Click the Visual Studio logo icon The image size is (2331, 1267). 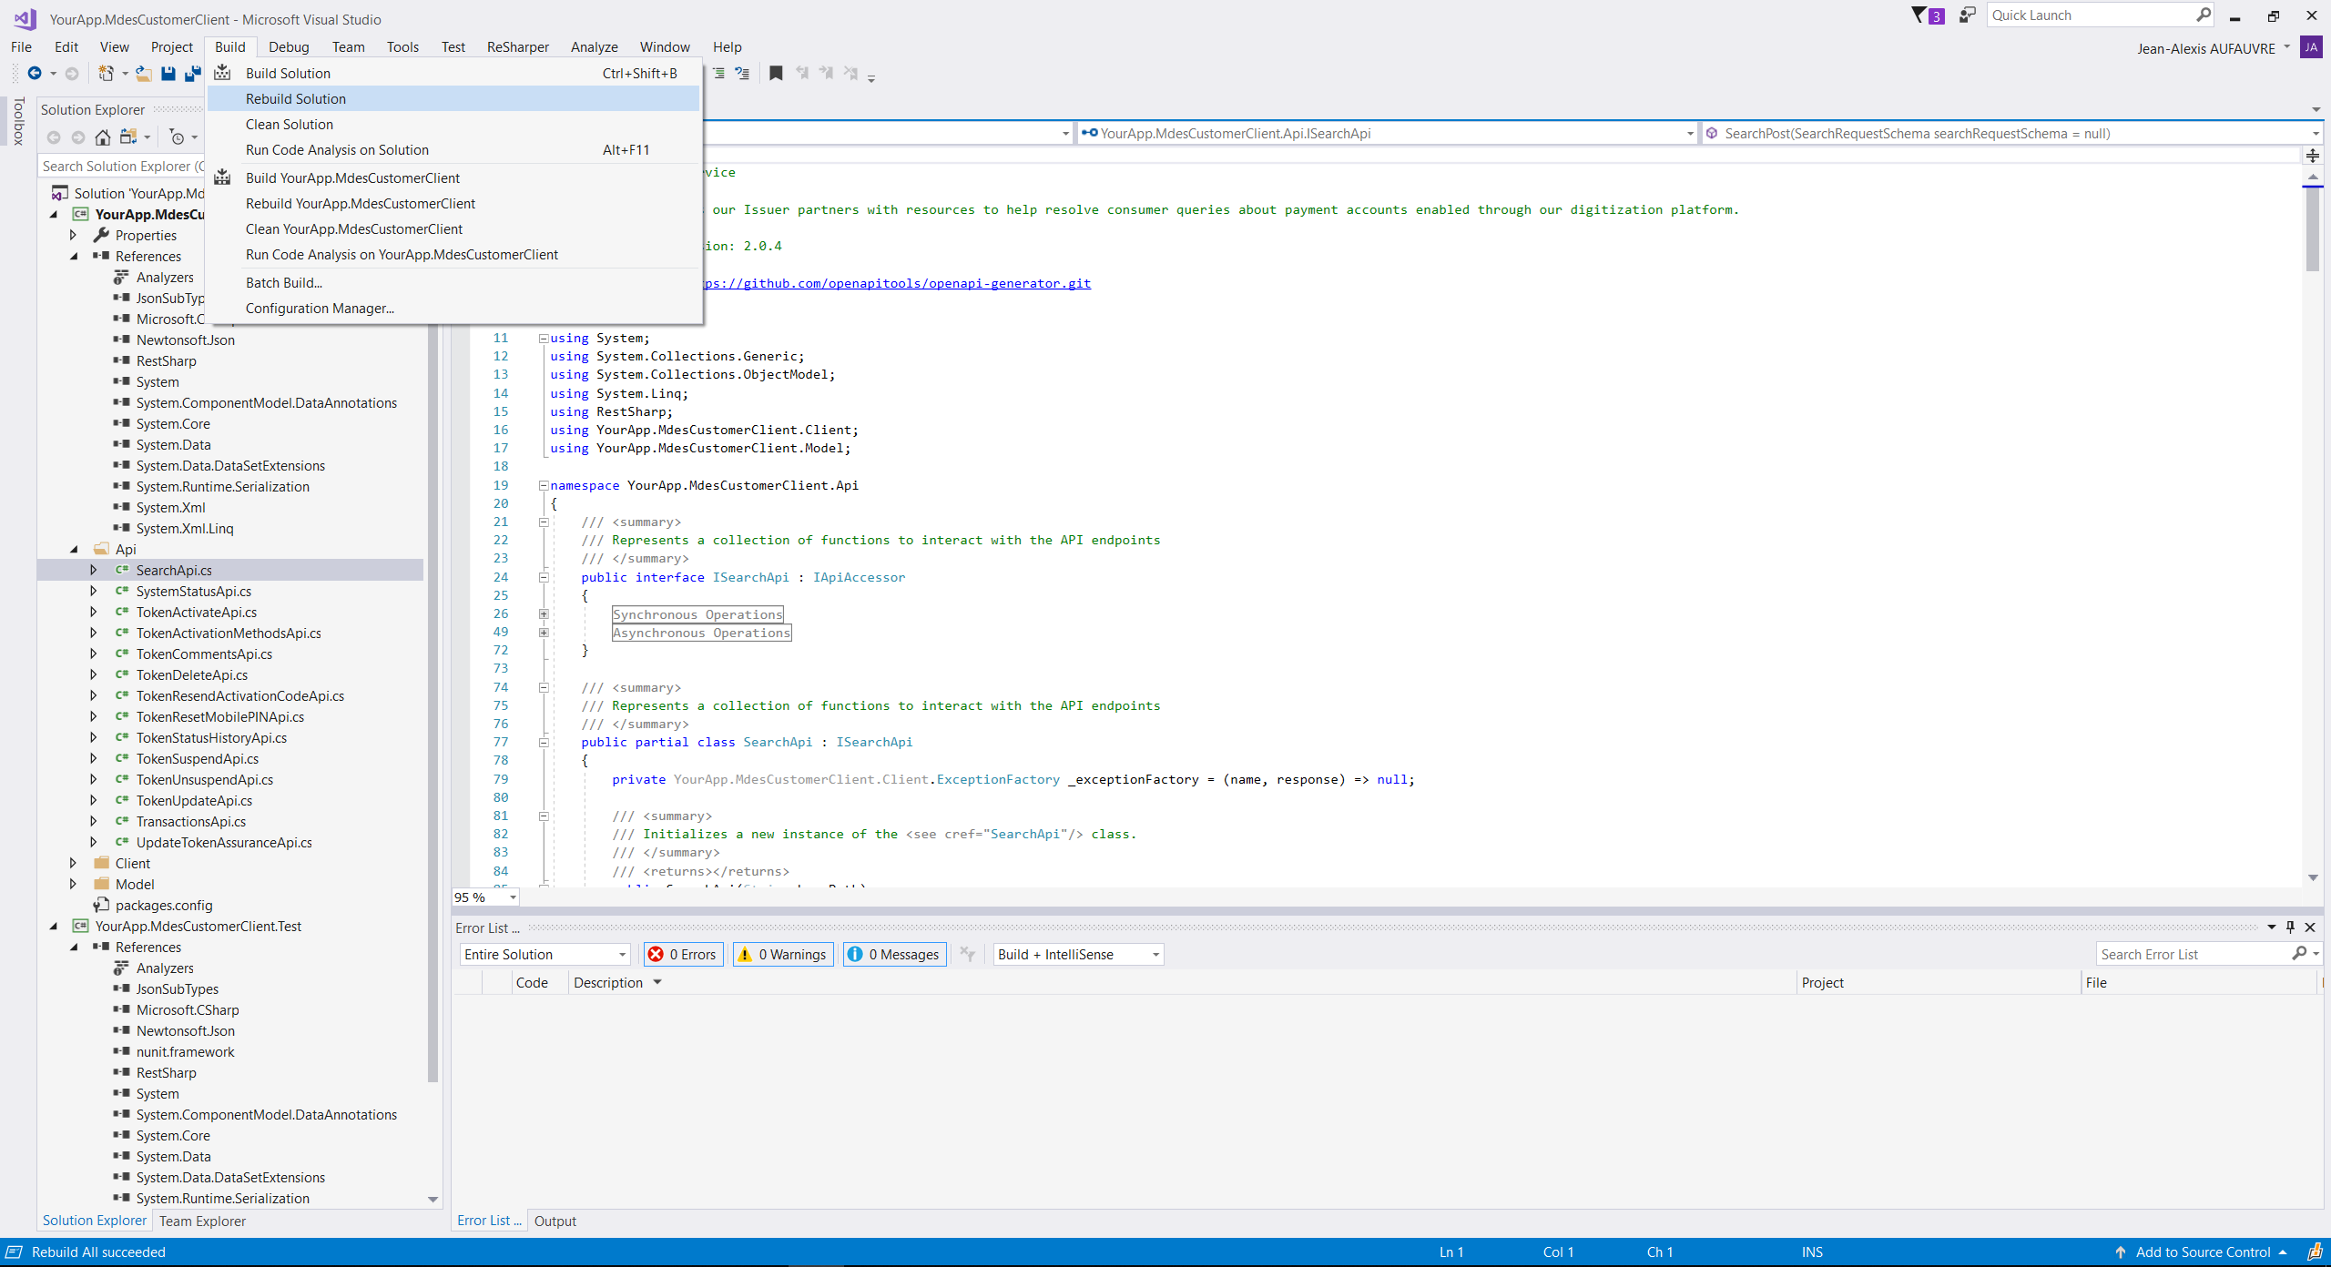point(25,18)
